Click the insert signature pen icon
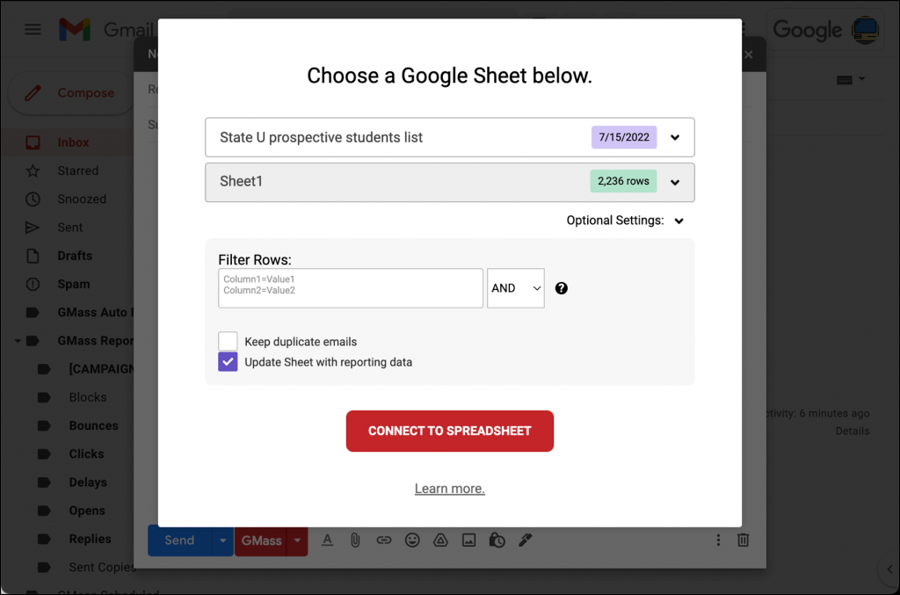 click(525, 540)
